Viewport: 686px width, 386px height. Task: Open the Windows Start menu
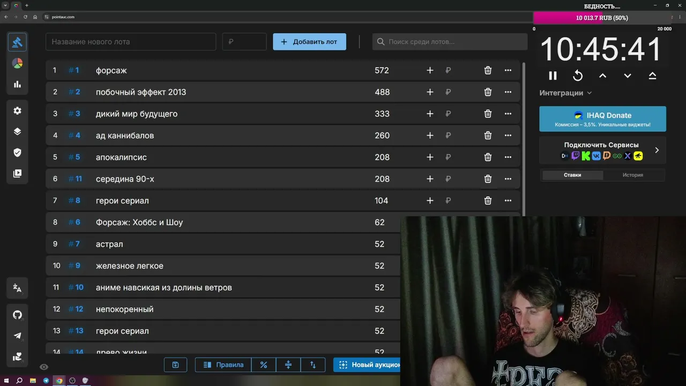coord(6,381)
